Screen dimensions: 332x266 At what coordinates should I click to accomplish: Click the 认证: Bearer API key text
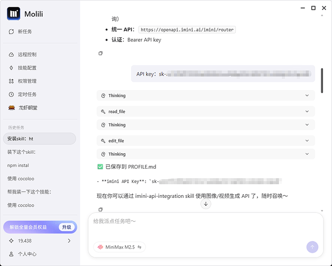click(x=137, y=40)
